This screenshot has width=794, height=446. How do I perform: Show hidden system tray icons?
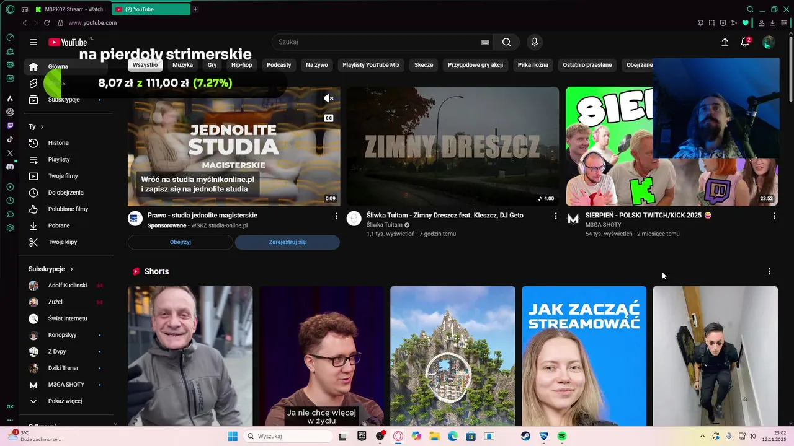coord(702,437)
